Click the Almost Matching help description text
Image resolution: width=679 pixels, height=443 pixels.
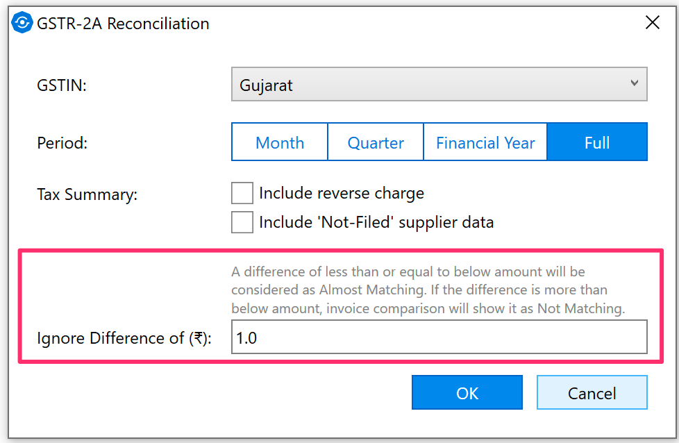(428, 290)
